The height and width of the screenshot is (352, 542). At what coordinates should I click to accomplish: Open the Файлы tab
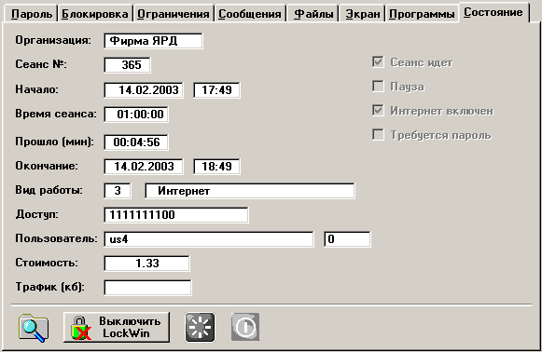[x=313, y=14]
